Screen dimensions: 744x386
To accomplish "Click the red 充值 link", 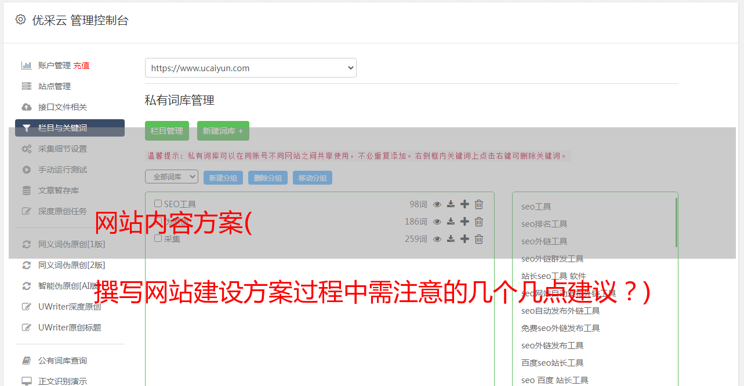I will 81,65.
